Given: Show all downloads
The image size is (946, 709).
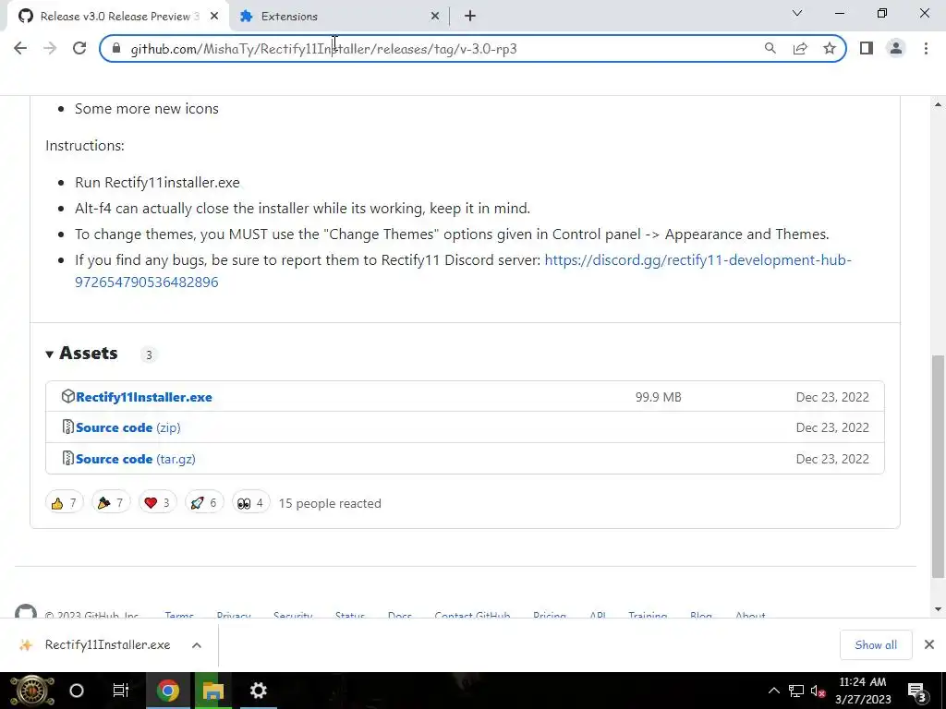Looking at the screenshot, I should [x=876, y=645].
